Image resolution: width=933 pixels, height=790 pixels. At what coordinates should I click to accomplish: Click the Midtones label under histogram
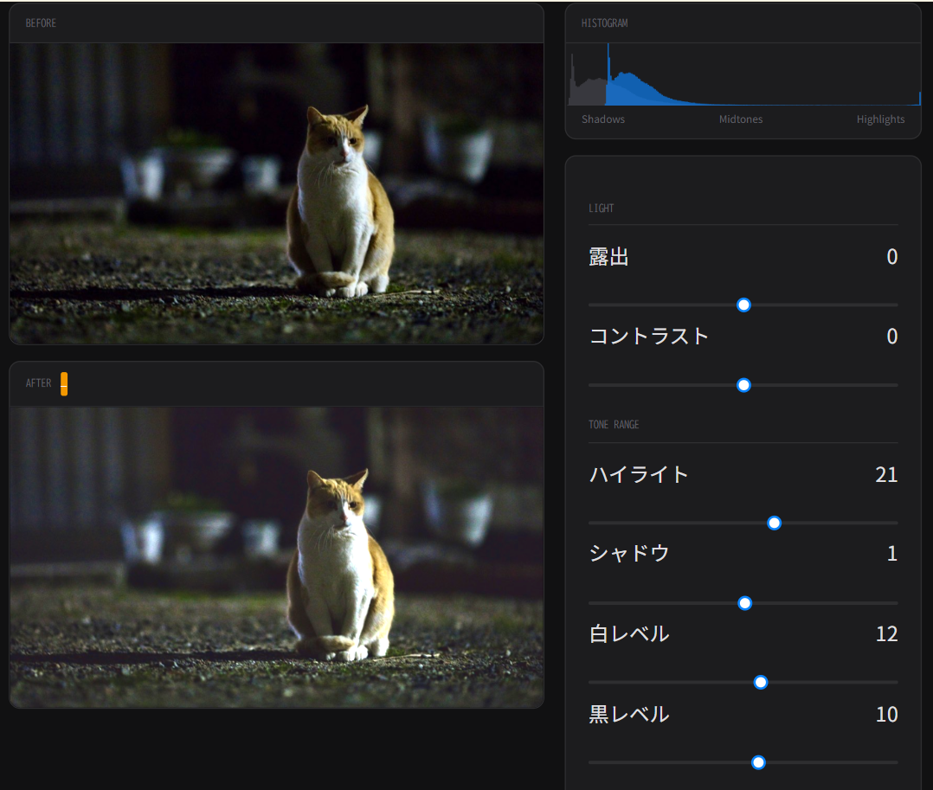pyautogui.click(x=741, y=119)
